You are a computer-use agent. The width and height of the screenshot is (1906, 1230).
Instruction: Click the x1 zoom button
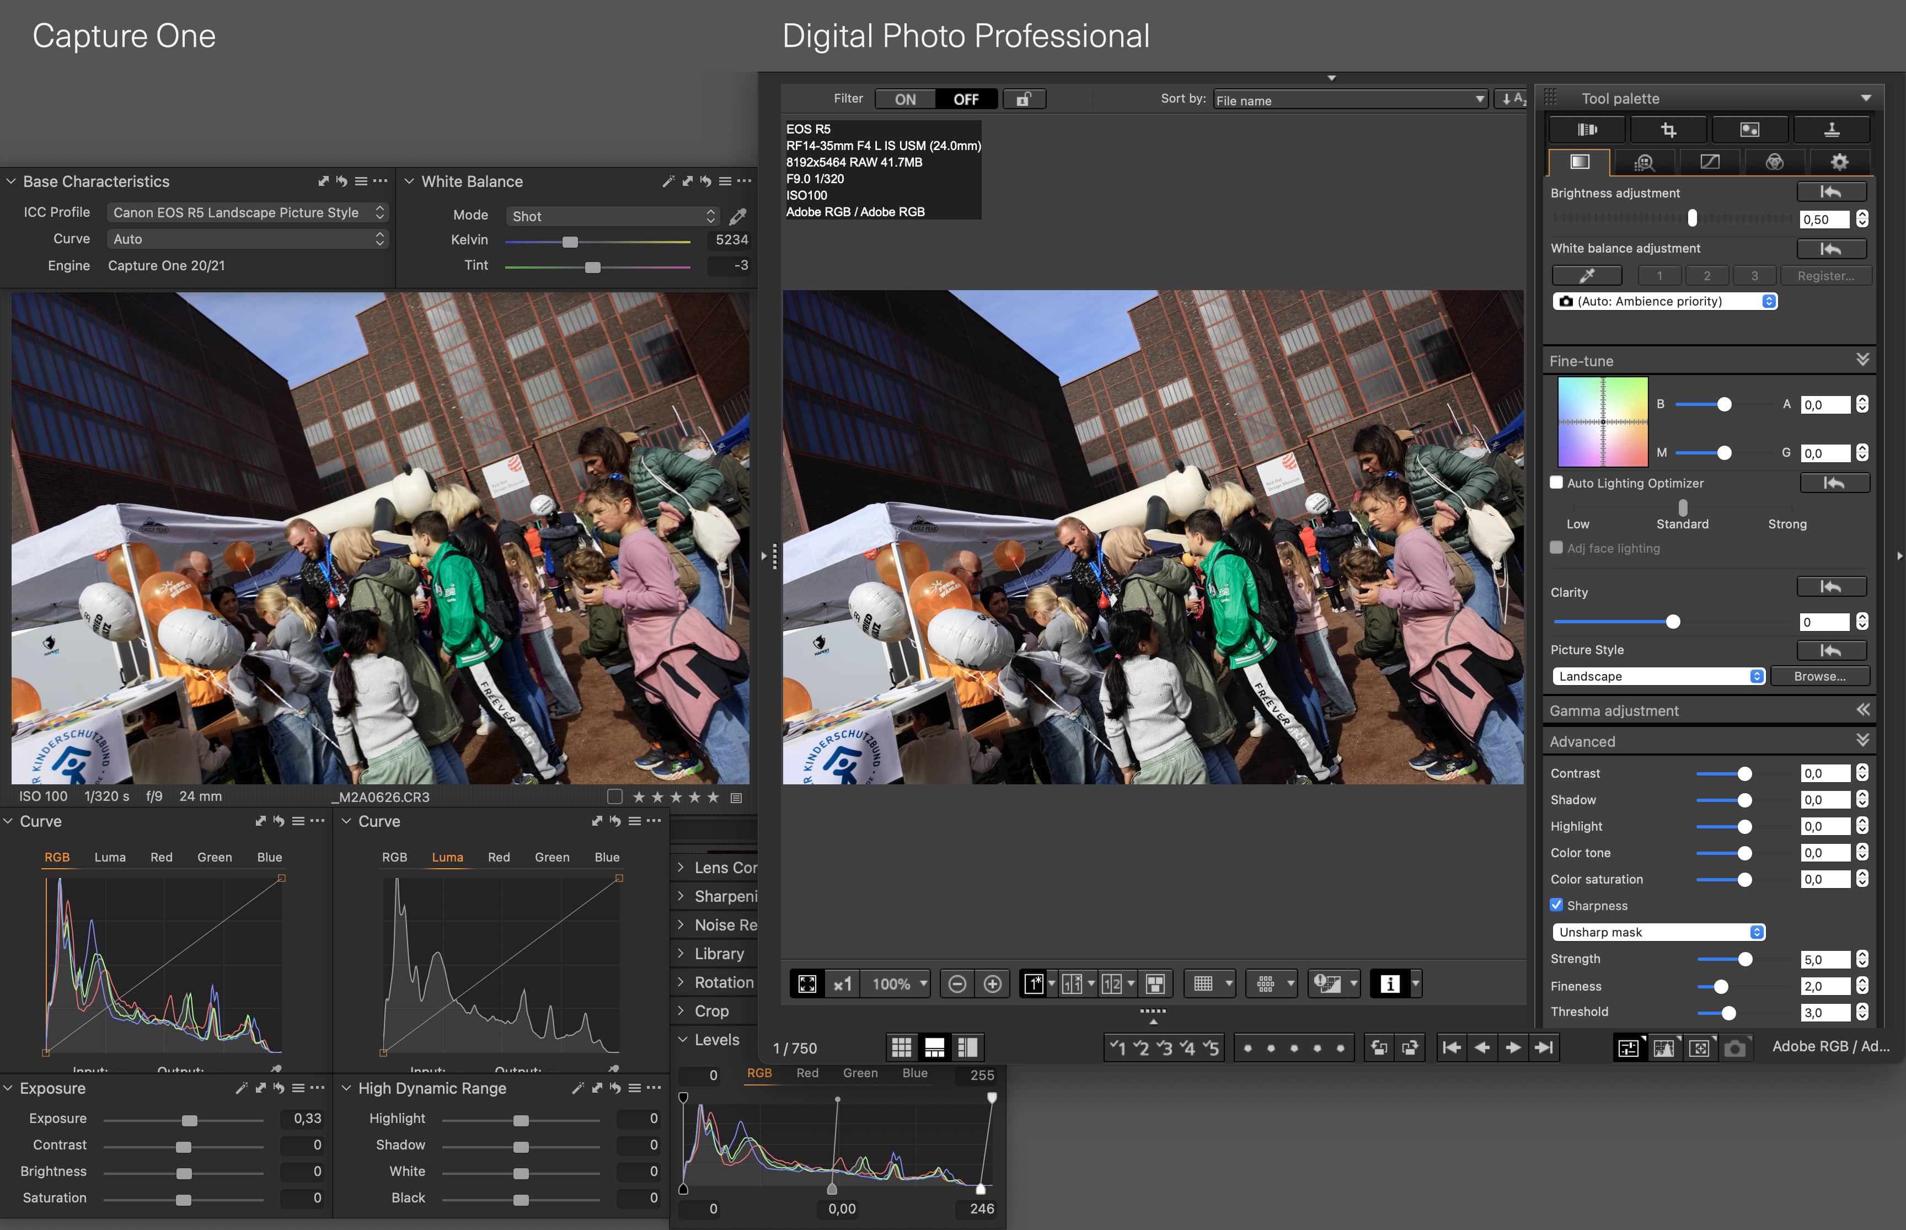click(x=842, y=984)
